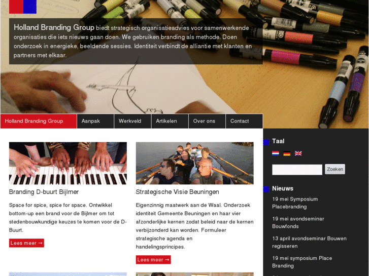The width and height of the screenshot is (369, 276).
Task: Go to the Werkveld menu item
Action: tap(132, 121)
